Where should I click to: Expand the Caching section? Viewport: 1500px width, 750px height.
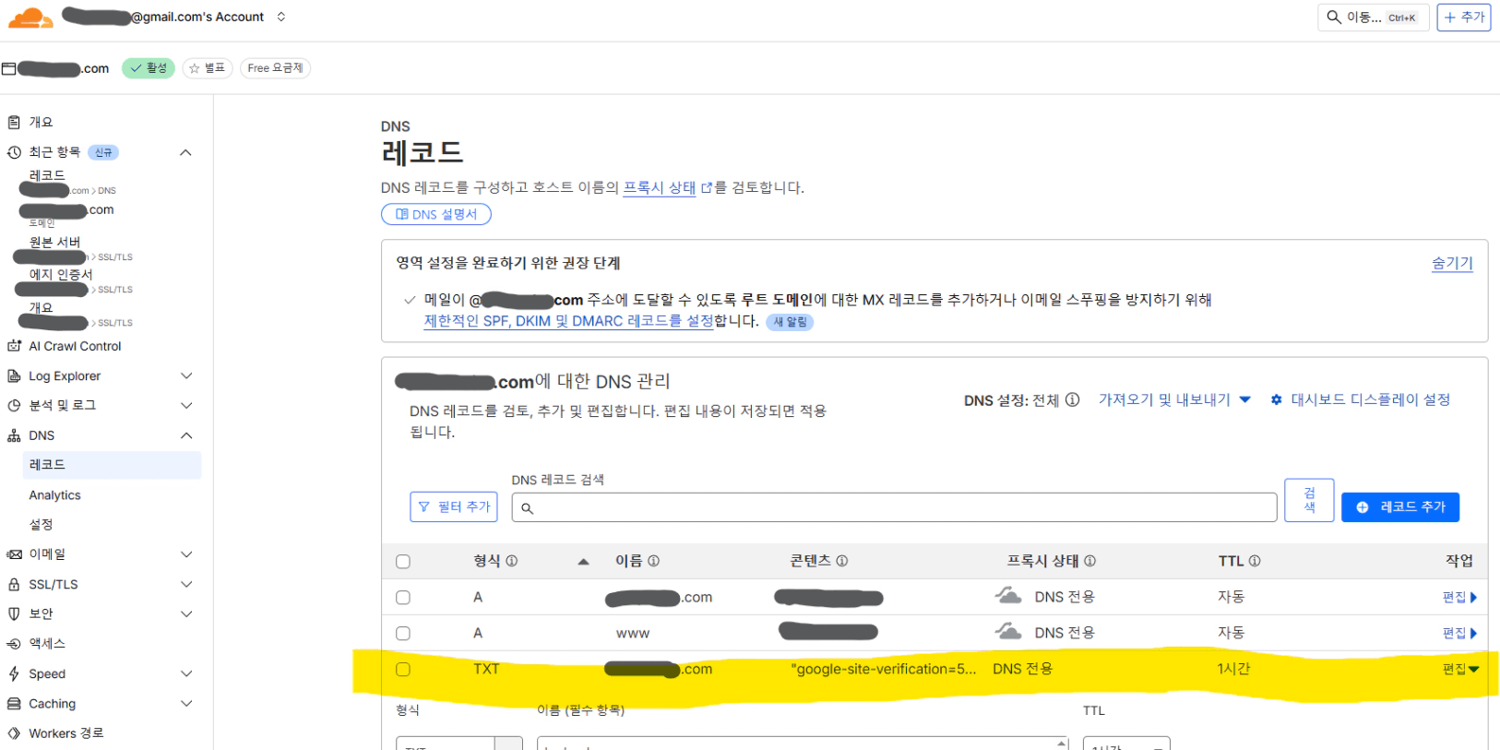click(x=186, y=704)
